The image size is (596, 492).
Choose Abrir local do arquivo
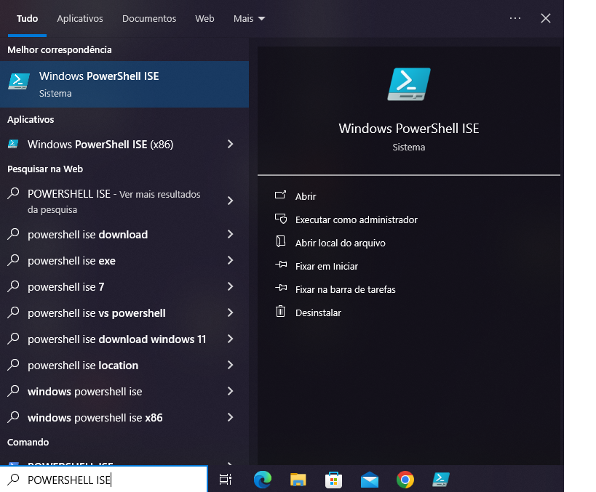point(340,243)
